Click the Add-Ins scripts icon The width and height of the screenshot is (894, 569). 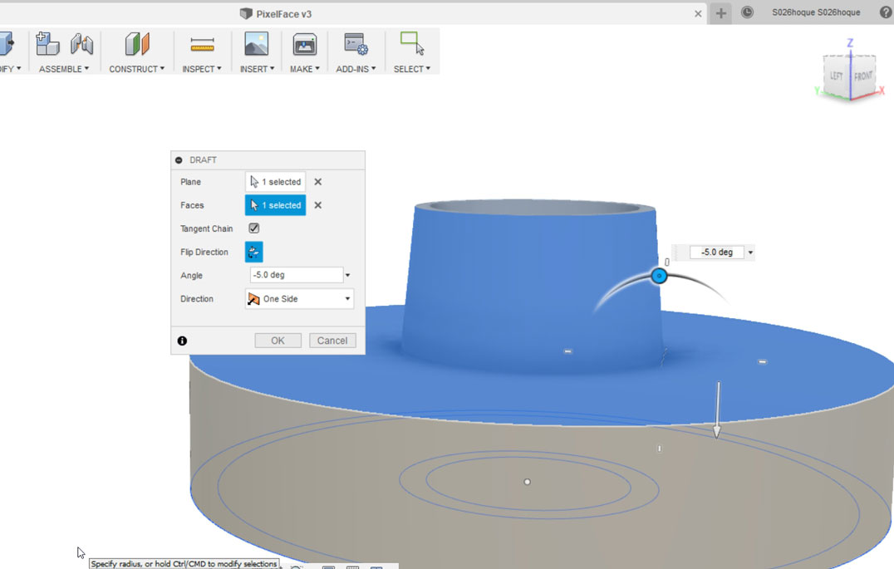tap(356, 44)
